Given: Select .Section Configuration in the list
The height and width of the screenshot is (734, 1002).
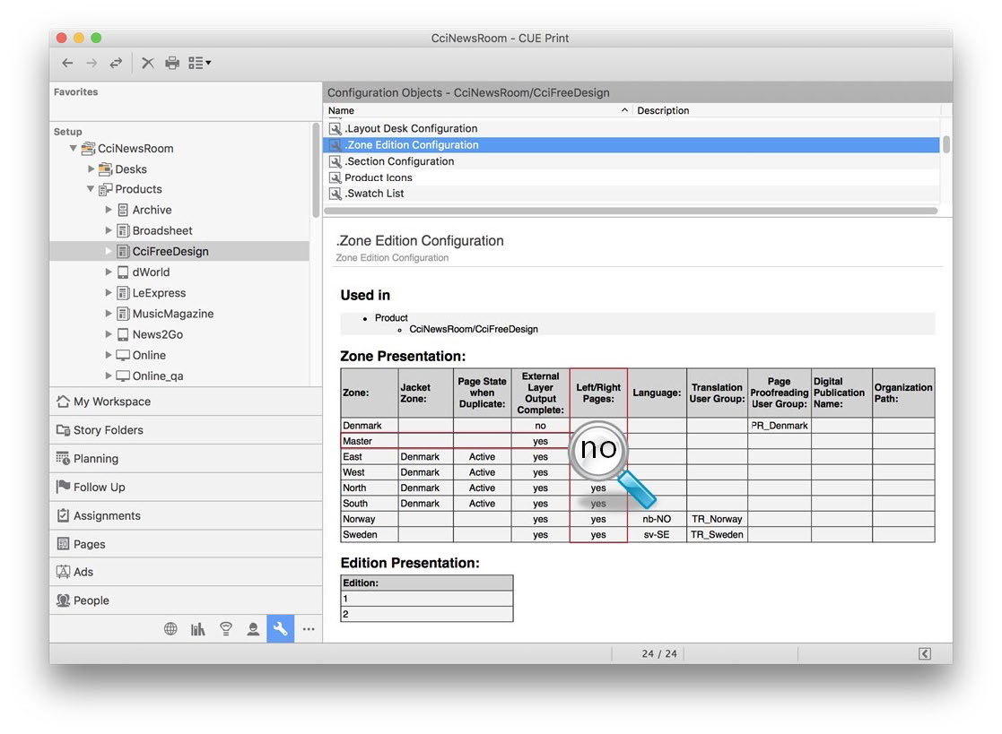Looking at the screenshot, I should click(399, 161).
